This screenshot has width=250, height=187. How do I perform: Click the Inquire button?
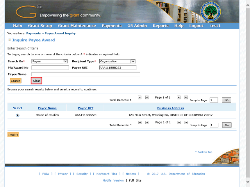click(13, 134)
